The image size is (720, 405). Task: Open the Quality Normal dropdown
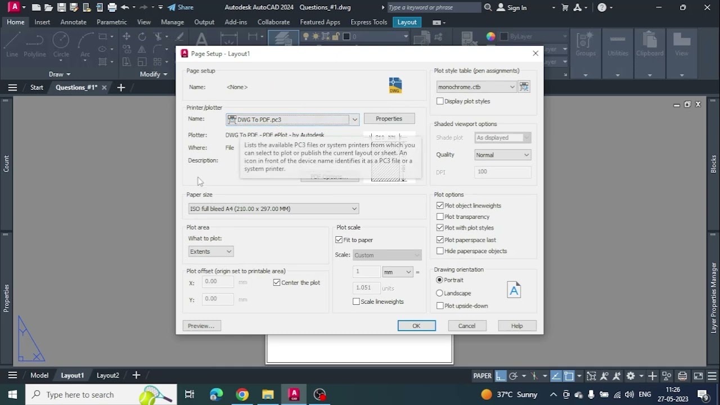coord(502,155)
